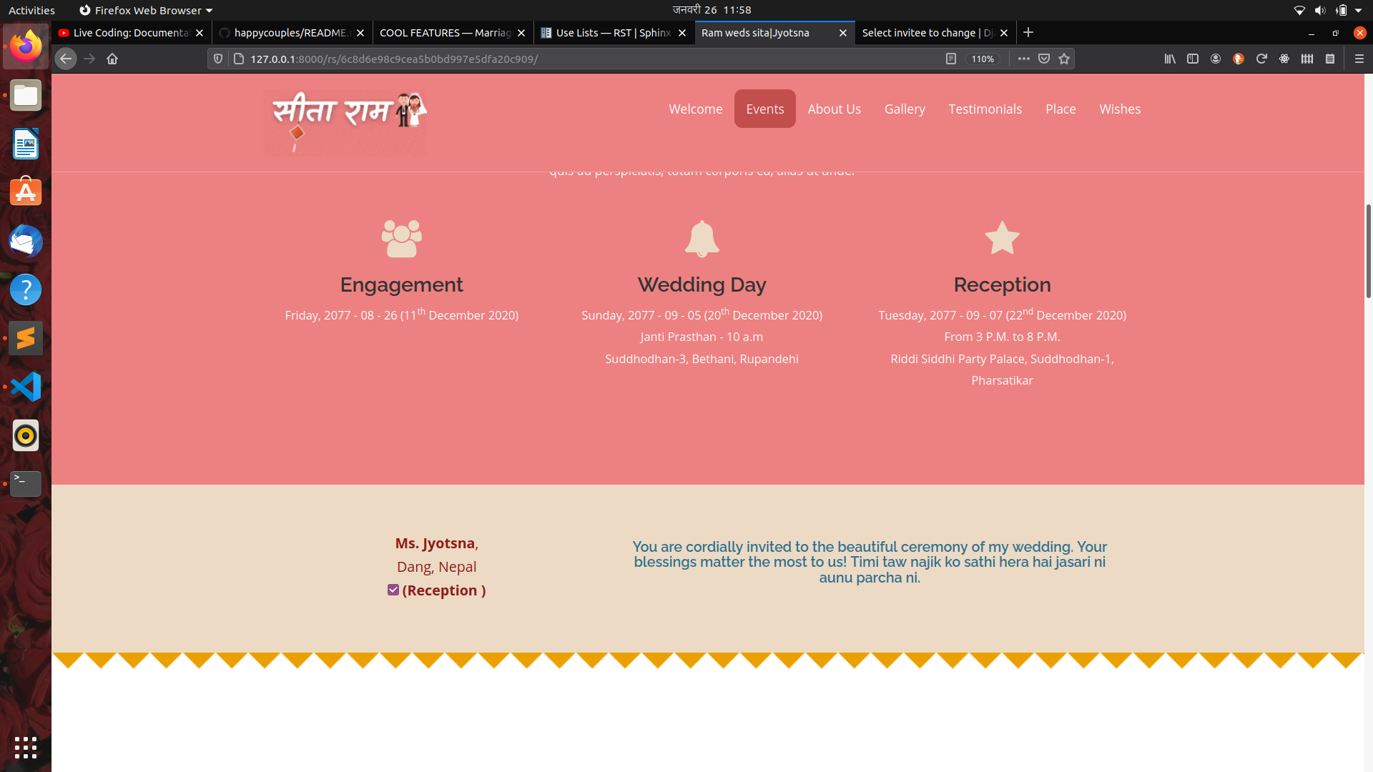
Task: Click the Sita Ram site logo
Action: pos(345,123)
